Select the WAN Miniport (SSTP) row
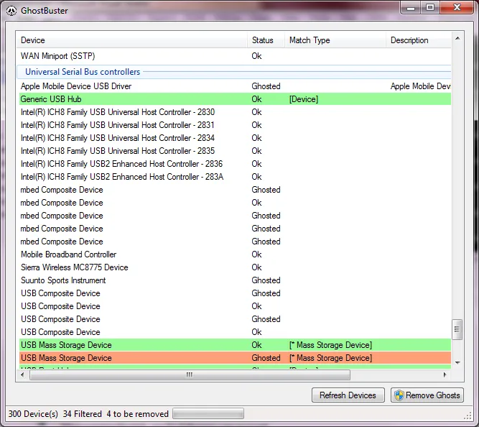Image resolution: width=479 pixels, height=427 pixels. pos(57,56)
